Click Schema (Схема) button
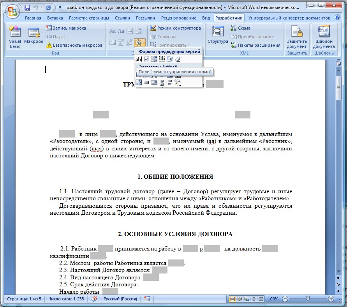Image resolution: width=347 pixels, height=307 pixels. tap(241, 28)
